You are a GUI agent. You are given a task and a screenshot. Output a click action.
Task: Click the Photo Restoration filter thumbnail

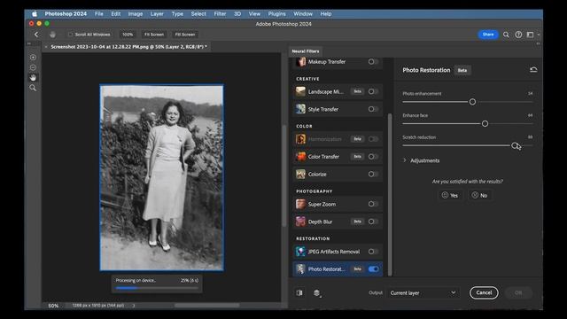point(300,269)
